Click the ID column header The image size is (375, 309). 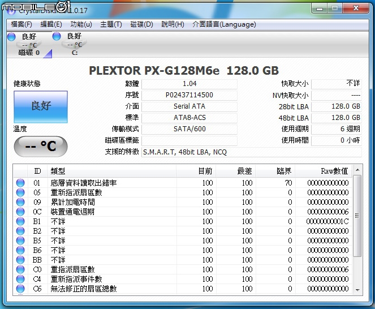coord(37,171)
